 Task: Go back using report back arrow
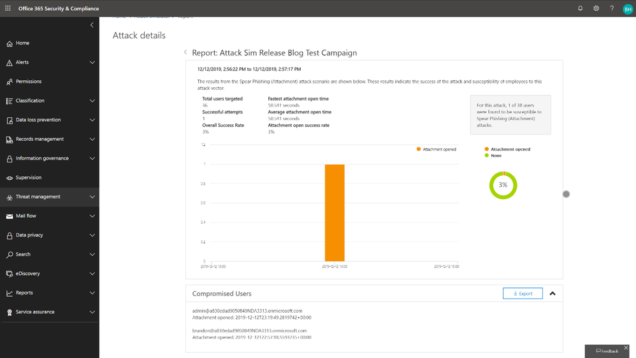(x=185, y=53)
